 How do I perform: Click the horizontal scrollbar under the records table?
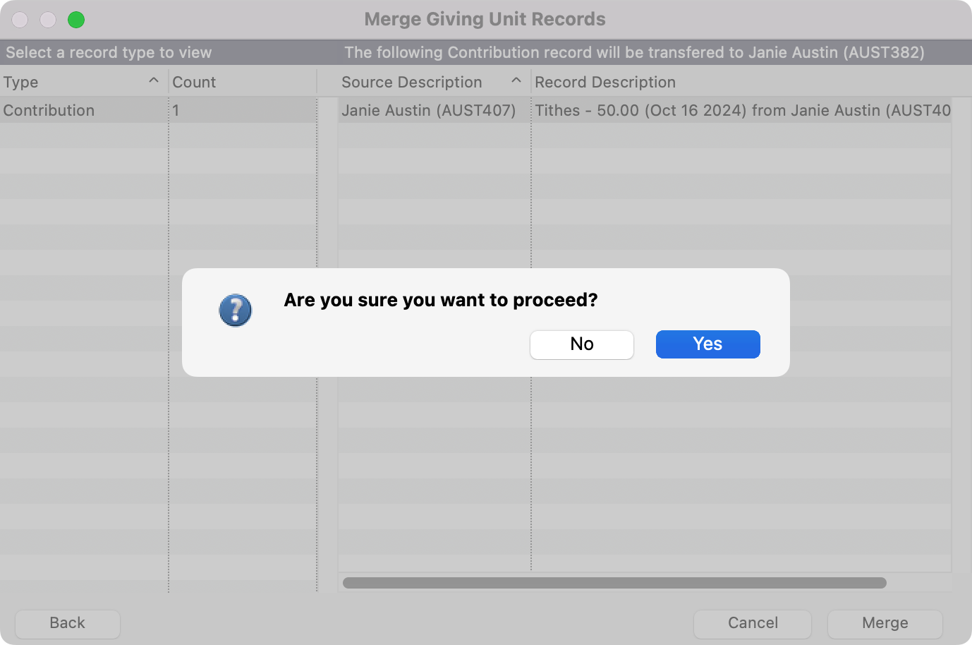(614, 583)
